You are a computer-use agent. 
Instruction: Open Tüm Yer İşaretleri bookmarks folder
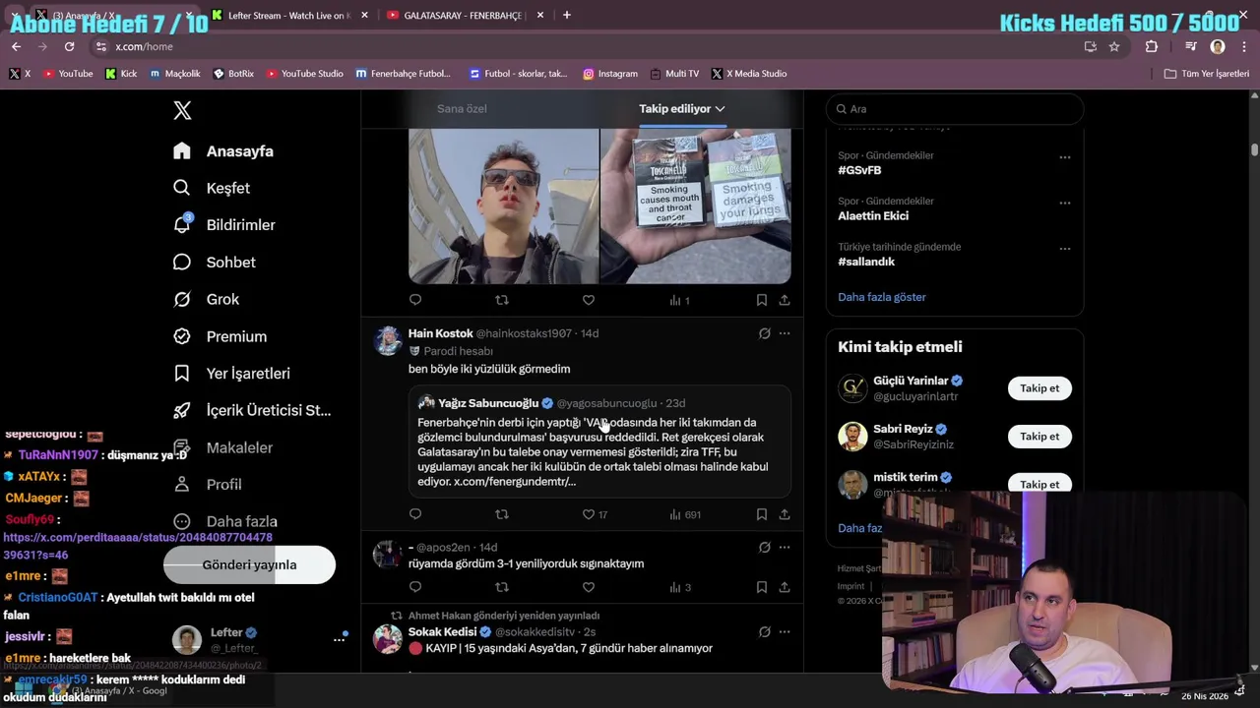pyautogui.click(x=1206, y=74)
